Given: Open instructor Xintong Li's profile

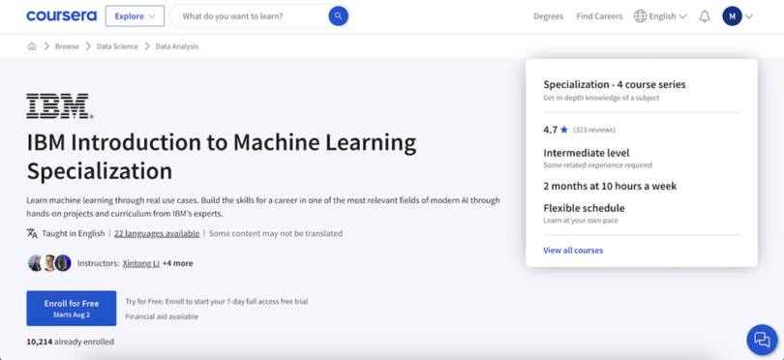Looking at the screenshot, I should pos(141,263).
